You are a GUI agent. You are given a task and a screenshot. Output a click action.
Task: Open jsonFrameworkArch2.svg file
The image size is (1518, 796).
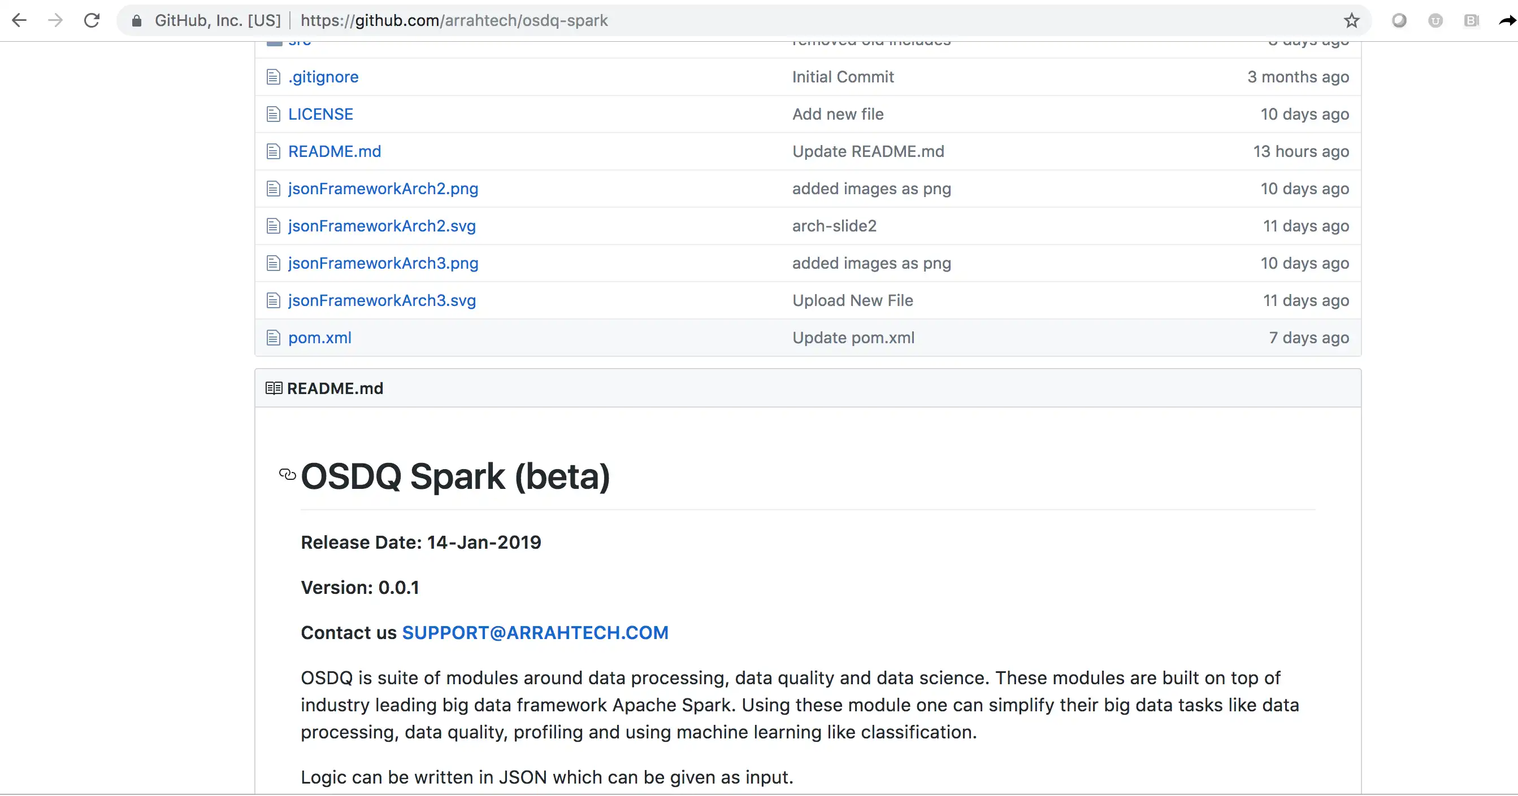pos(382,226)
